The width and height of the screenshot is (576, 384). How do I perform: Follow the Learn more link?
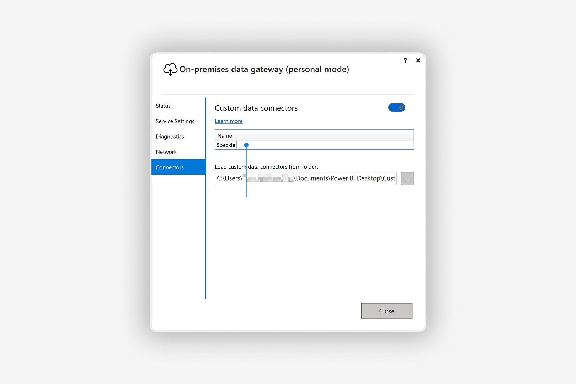(x=229, y=121)
